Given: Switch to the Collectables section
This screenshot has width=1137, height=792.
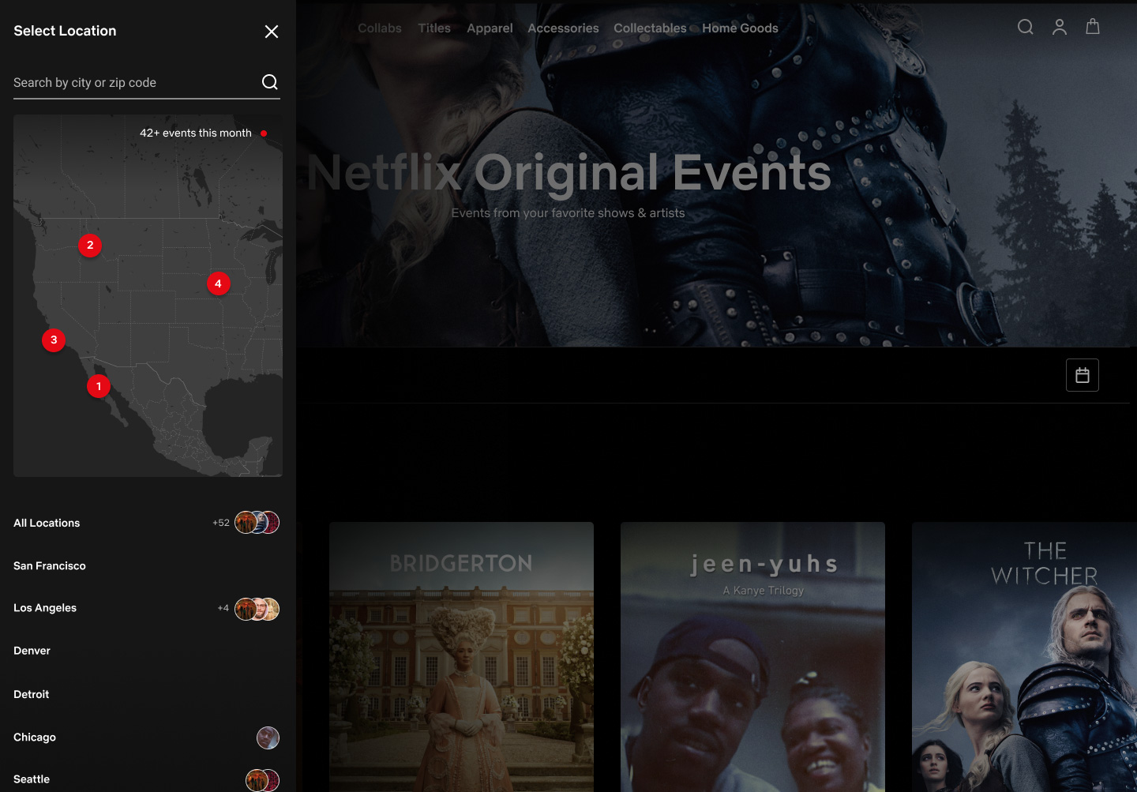Looking at the screenshot, I should tap(650, 28).
